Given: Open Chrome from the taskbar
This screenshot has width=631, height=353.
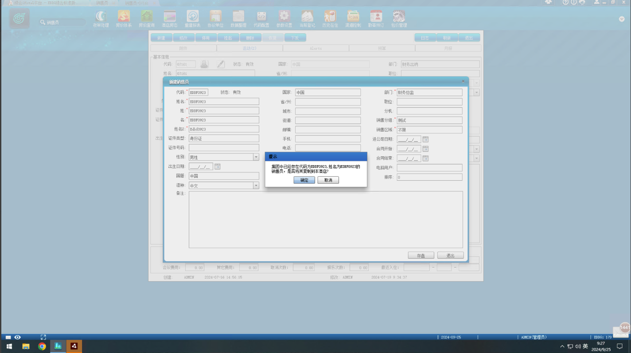Looking at the screenshot, I should click(42, 346).
